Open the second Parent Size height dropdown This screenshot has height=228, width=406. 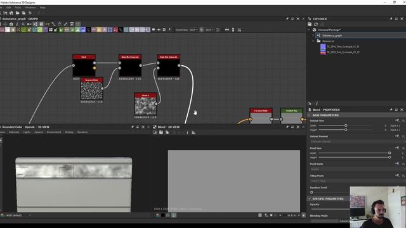210,30
